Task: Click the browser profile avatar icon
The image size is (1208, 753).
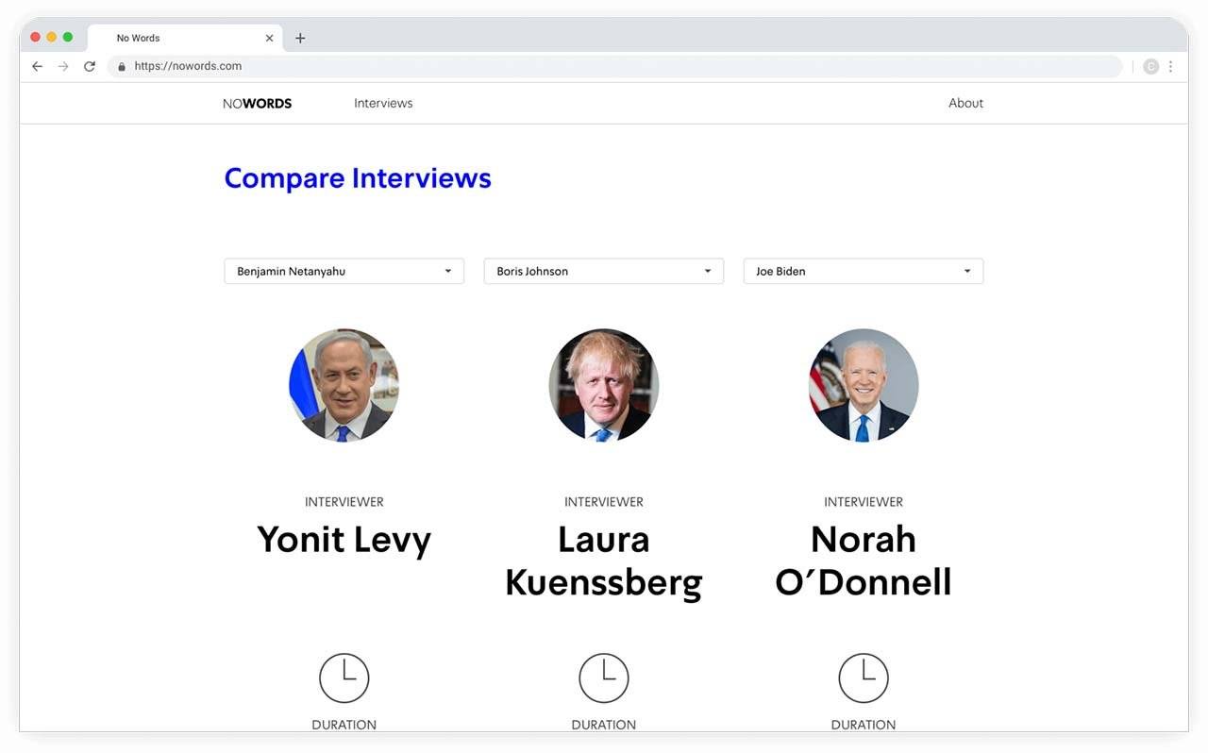Action: (1150, 66)
